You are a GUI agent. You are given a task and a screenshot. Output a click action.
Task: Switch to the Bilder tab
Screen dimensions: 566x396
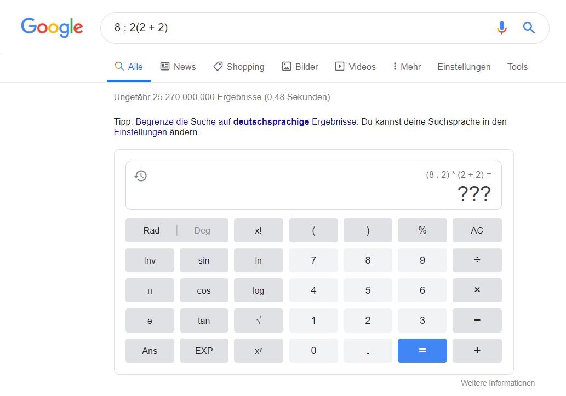tap(300, 67)
